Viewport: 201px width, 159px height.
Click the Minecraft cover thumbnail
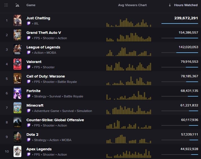coord(17,108)
